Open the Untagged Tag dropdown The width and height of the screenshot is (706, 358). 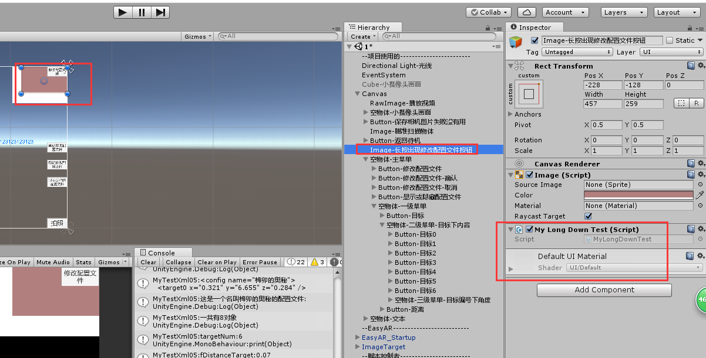(x=577, y=52)
